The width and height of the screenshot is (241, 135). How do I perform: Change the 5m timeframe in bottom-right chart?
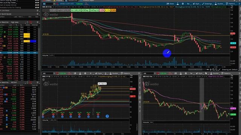coord(191,73)
